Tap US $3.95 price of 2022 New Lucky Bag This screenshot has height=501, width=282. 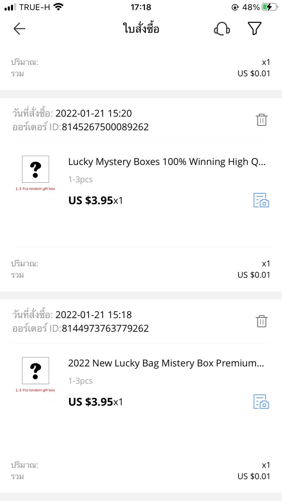tap(91, 402)
